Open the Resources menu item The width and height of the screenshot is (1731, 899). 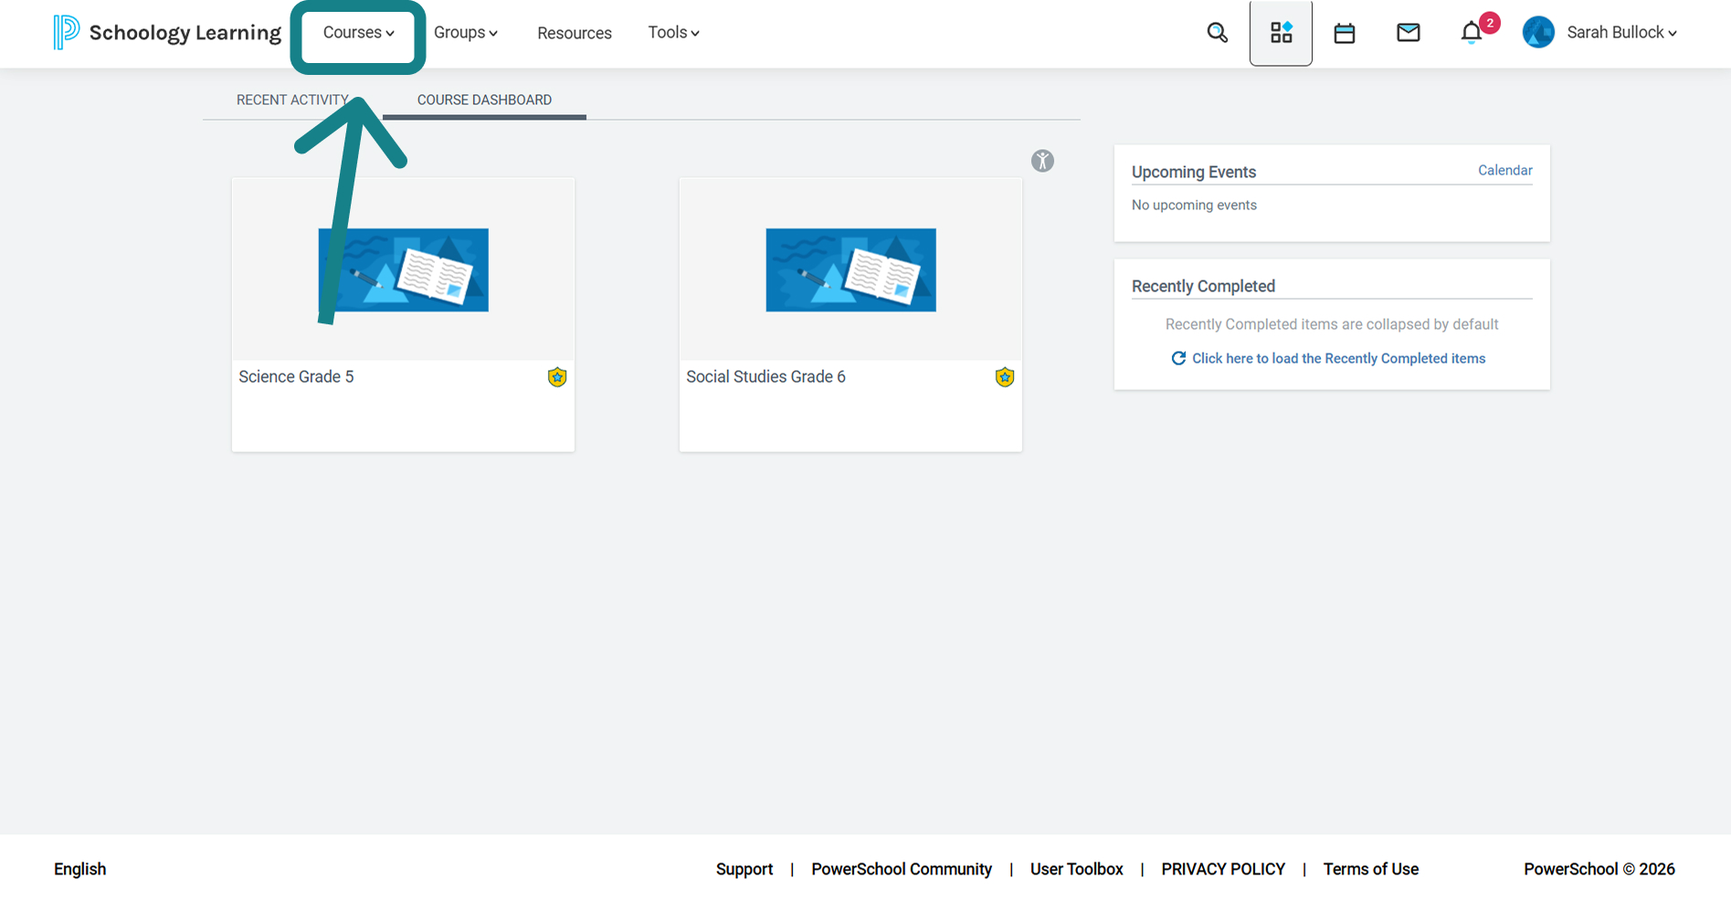[x=575, y=33]
